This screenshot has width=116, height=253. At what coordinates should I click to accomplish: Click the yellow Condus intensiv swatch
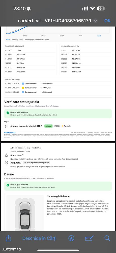tap(23, 88)
